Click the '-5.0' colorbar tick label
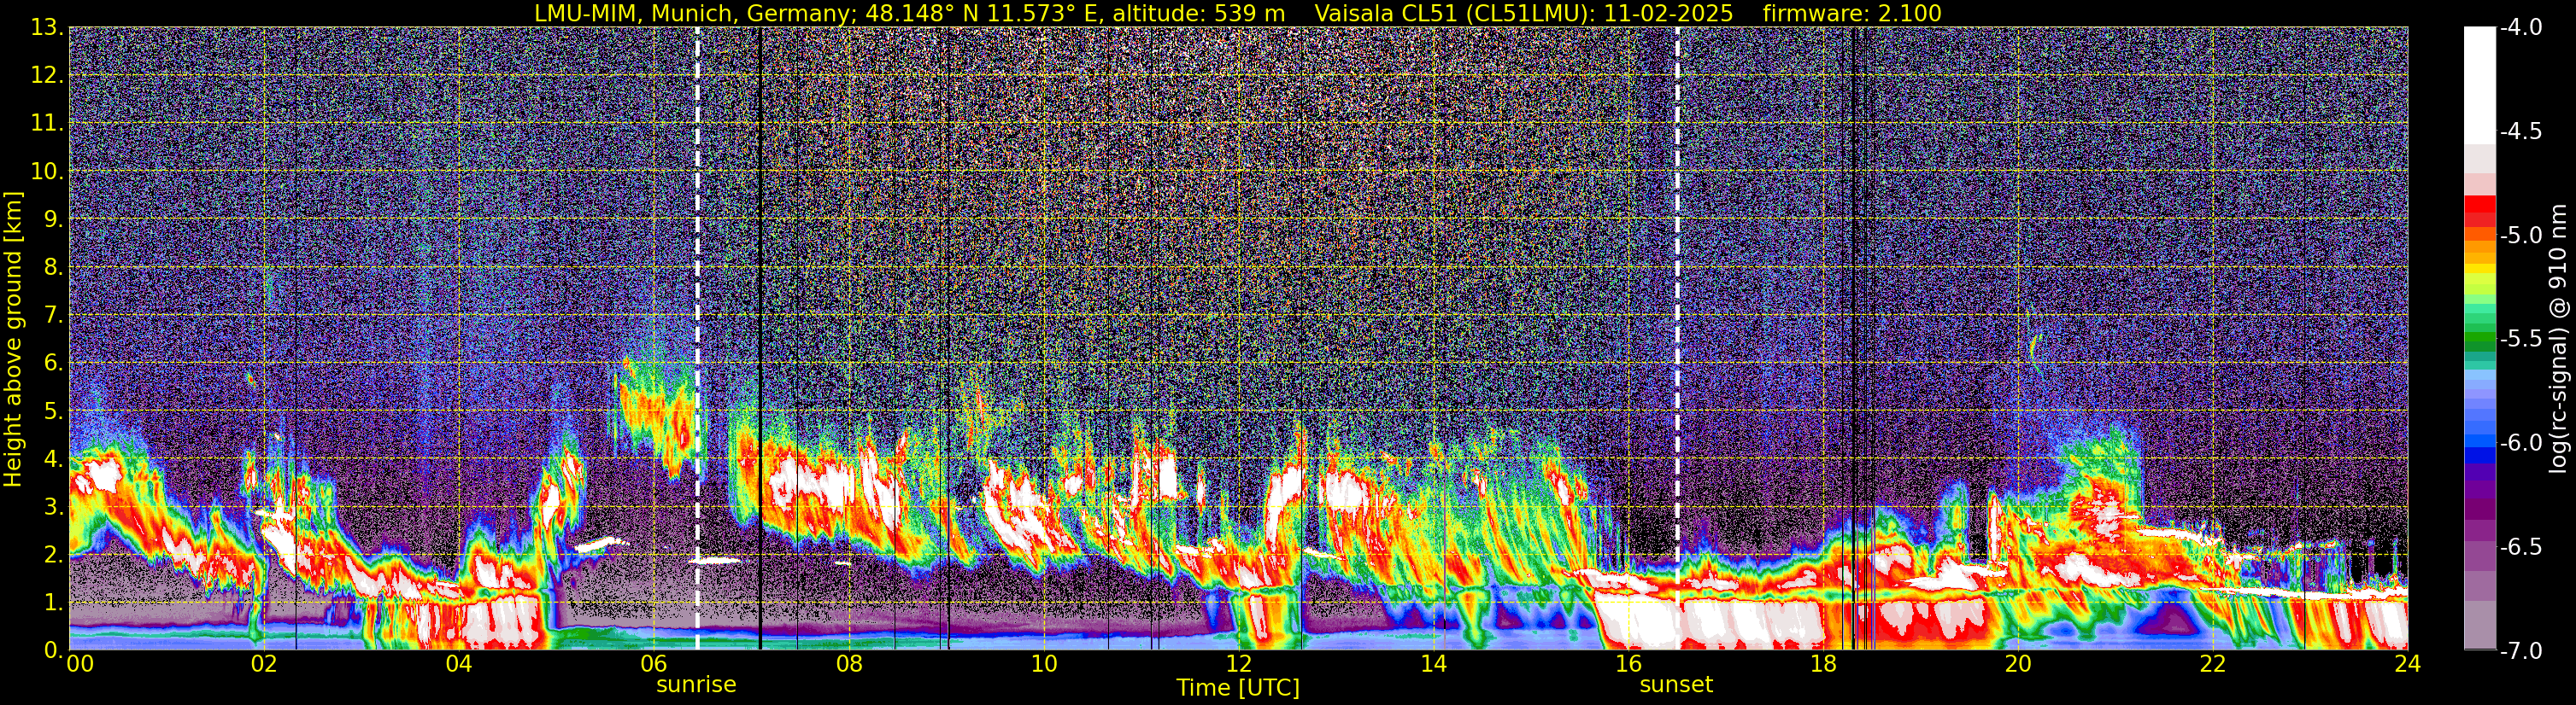This screenshot has height=705, width=2576. 2520,236
